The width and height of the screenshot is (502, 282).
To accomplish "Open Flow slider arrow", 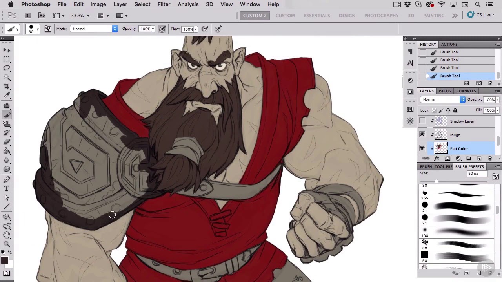I will coord(196,29).
